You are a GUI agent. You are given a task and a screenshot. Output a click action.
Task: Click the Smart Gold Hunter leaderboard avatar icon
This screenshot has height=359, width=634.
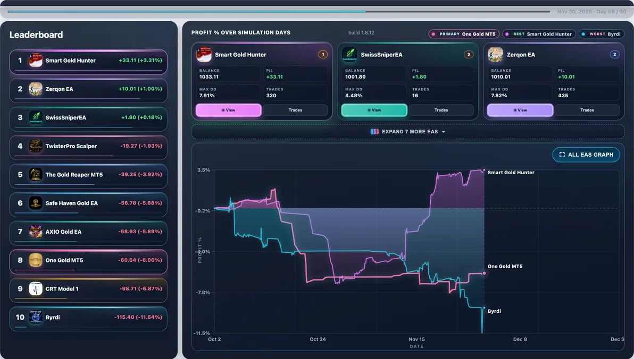[36, 61]
